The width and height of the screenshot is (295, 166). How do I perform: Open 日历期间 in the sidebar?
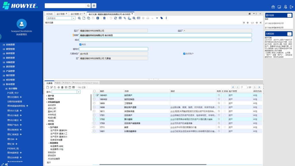pyautogui.click(x=14, y=97)
